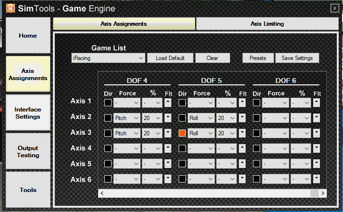Open Flt filter for Axis 4 DOF 5

point(242,149)
